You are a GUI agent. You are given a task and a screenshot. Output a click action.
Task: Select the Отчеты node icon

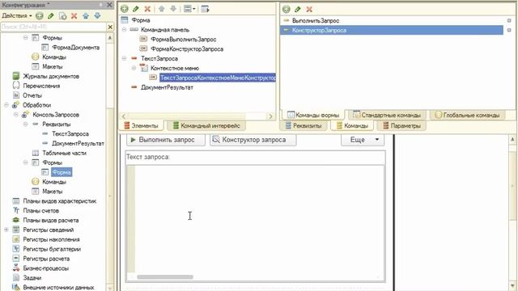pos(16,95)
